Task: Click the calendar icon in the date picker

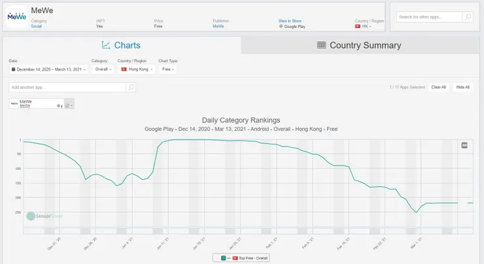Action: coord(13,69)
